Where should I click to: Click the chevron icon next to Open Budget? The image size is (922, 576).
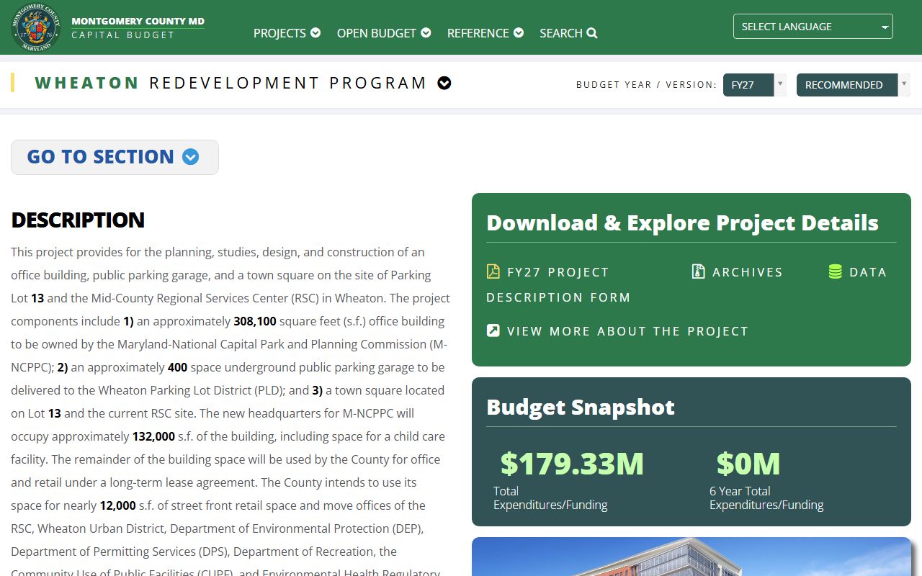click(426, 33)
